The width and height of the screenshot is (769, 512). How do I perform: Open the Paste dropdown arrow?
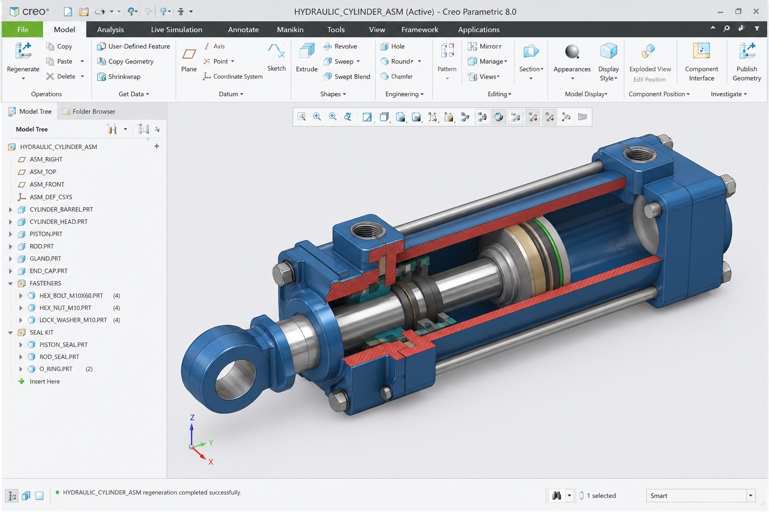click(x=82, y=61)
